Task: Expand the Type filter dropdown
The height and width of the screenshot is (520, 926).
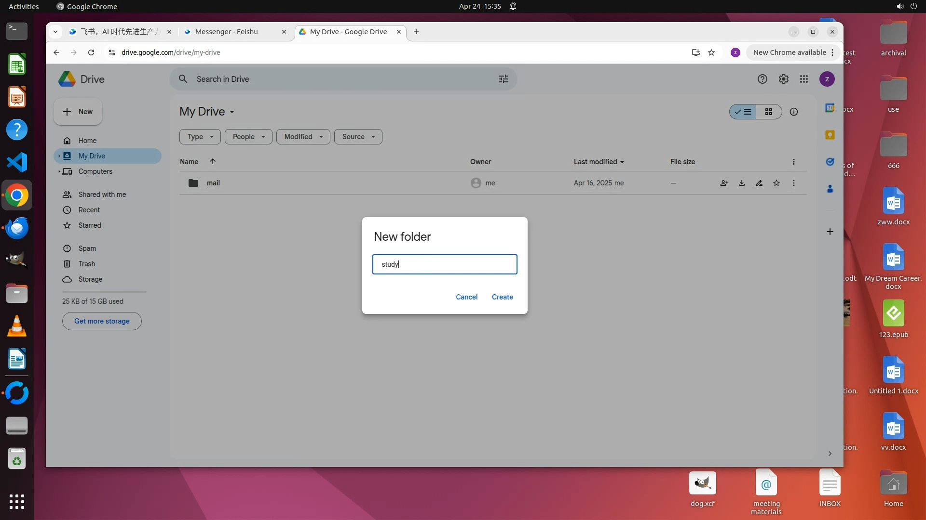Action: pos(200,137)
